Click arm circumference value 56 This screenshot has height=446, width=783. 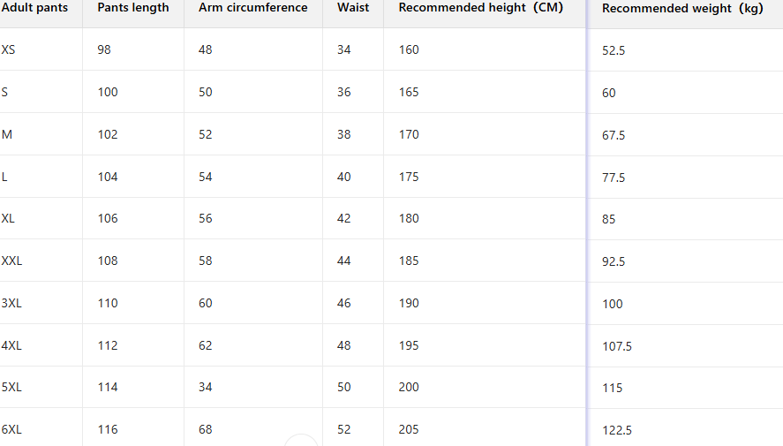click(206, 219)
